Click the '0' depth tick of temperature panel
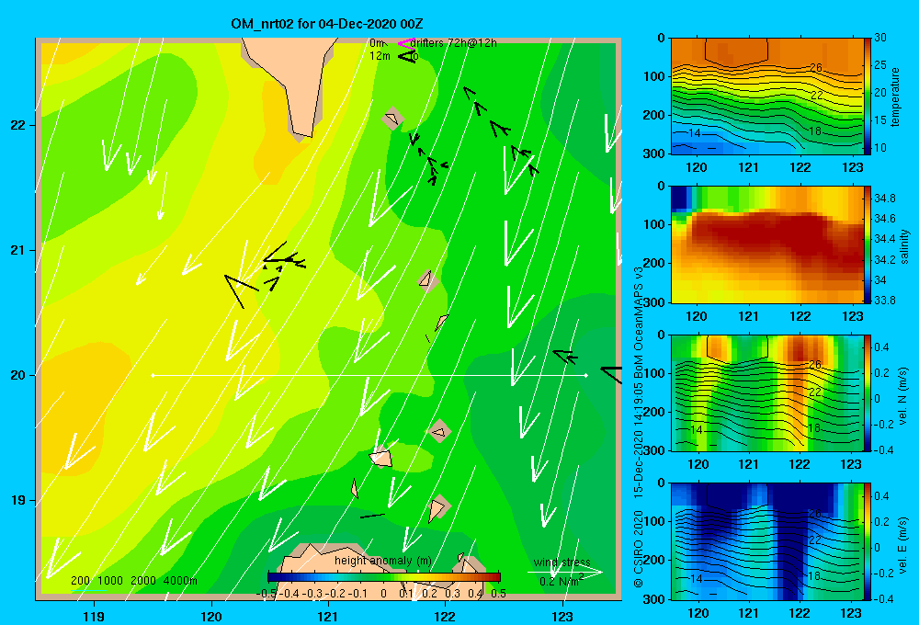Screen dimensions: 919x625 click(661, 38)
